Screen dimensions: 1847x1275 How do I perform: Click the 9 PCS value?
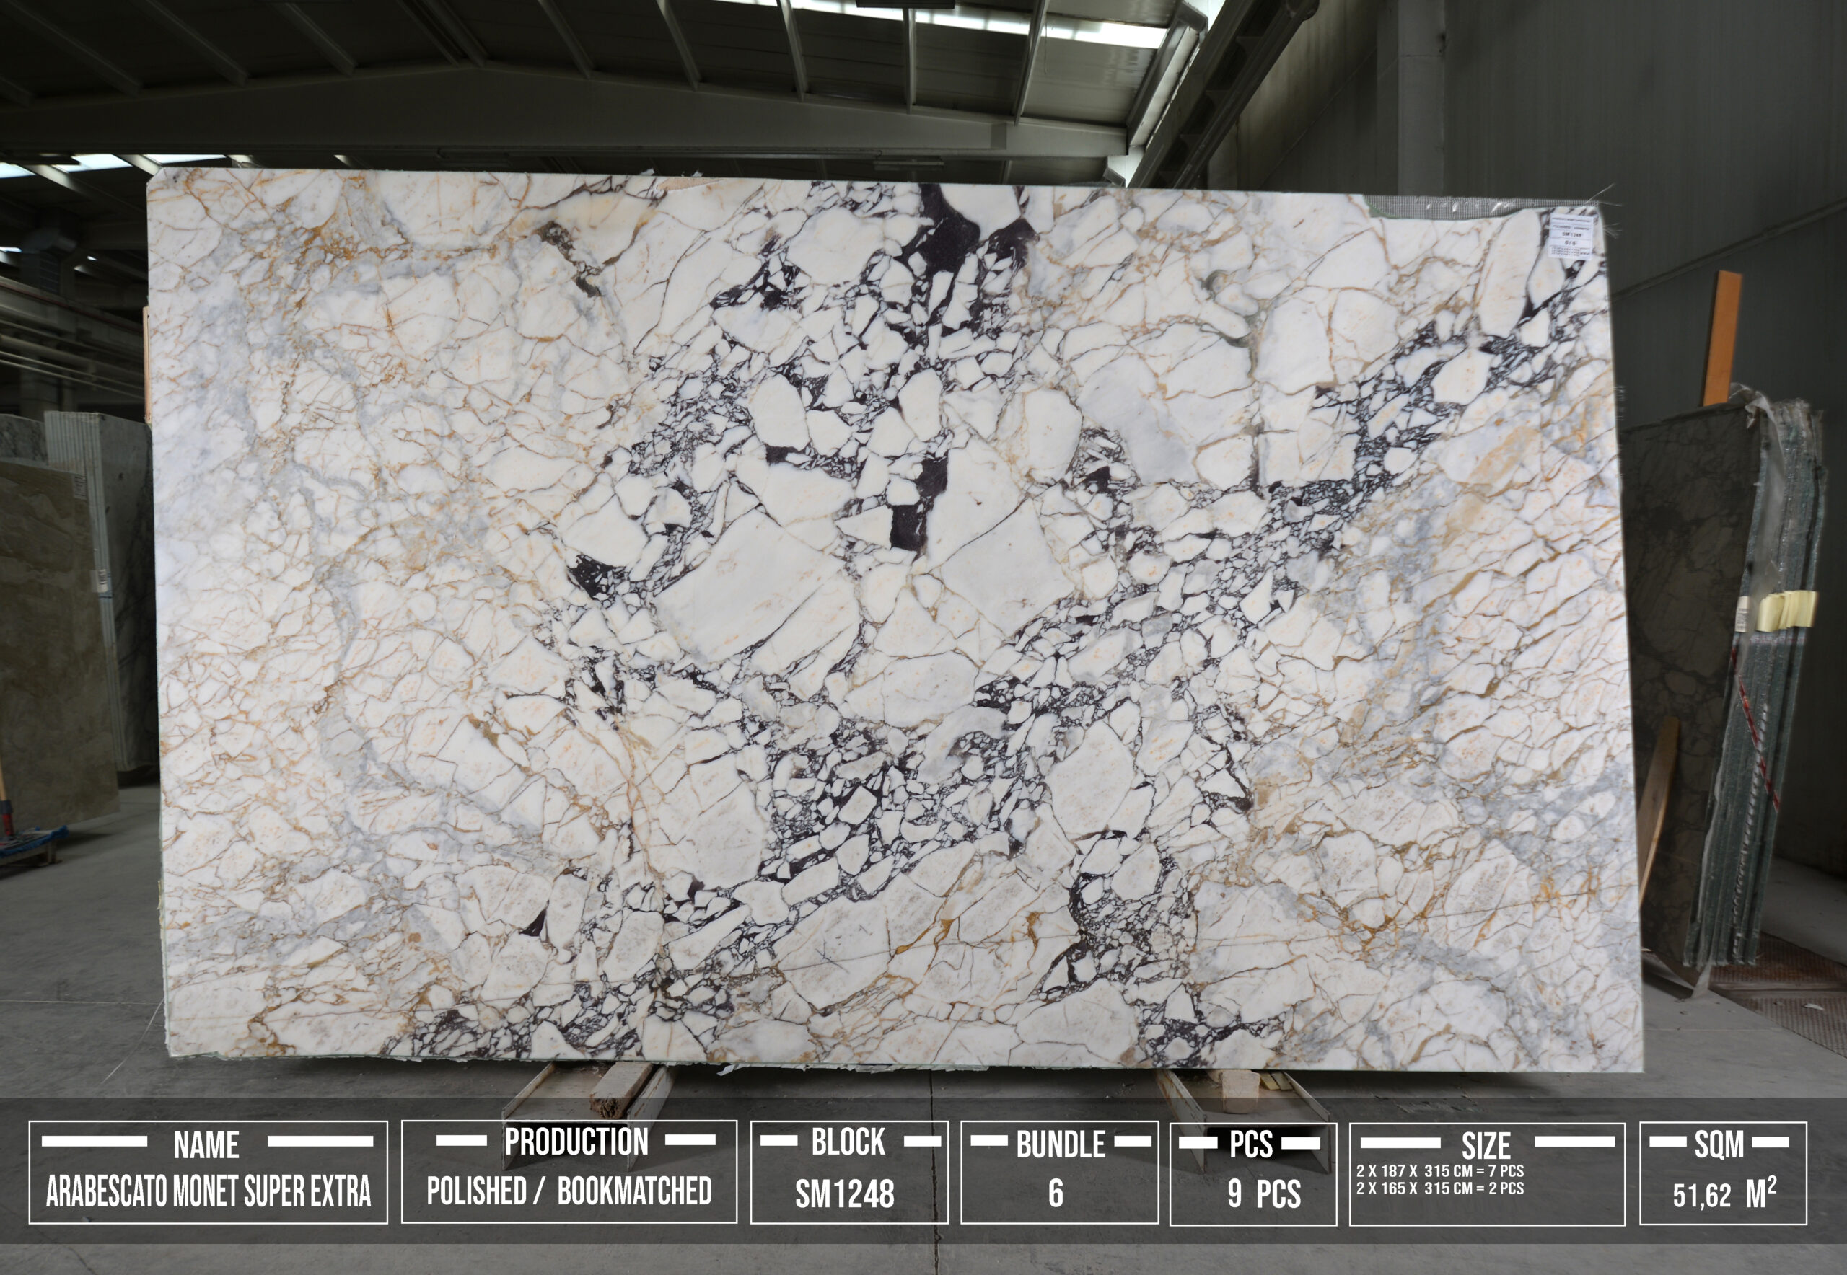pos(1263,1194)
